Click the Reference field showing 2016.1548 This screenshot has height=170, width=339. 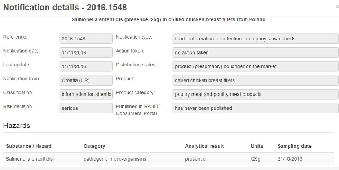(x=86, y=39)
